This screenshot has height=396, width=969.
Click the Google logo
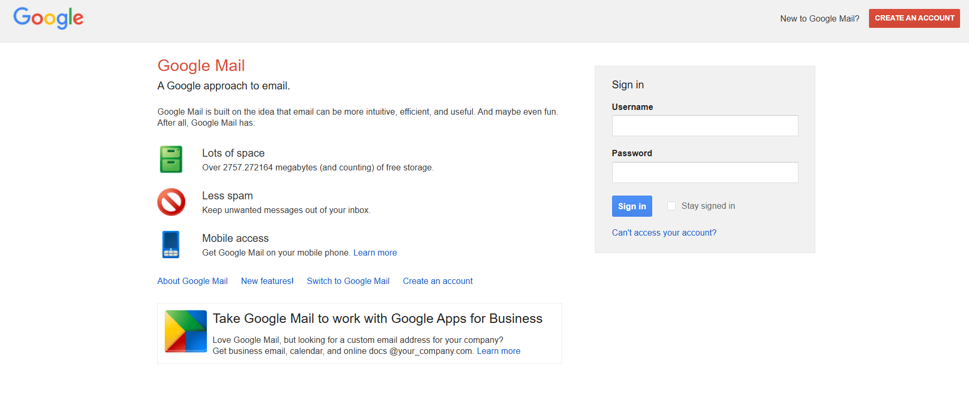(x=48, y=18)
